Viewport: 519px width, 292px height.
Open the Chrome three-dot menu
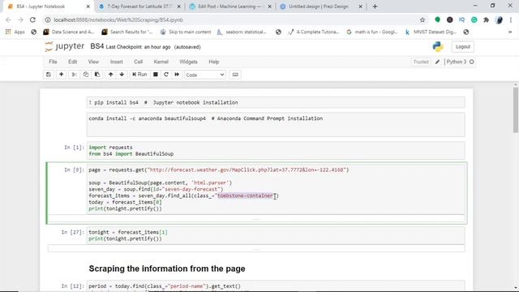click(x=510, y=19)
